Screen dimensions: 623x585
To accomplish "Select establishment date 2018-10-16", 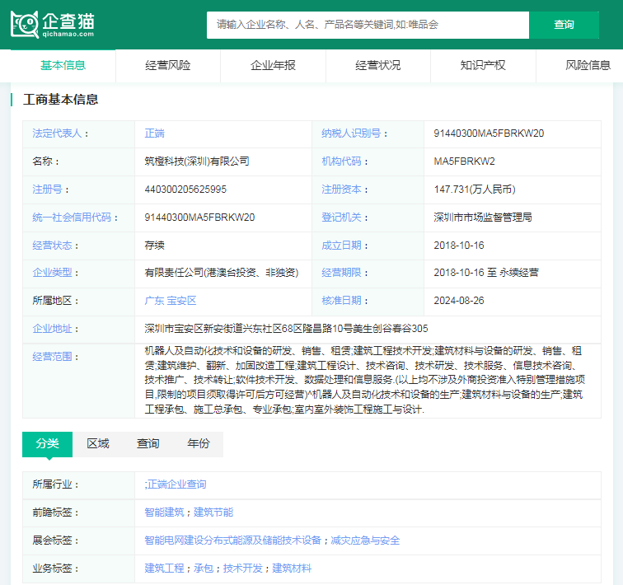I will coord(459,246).
